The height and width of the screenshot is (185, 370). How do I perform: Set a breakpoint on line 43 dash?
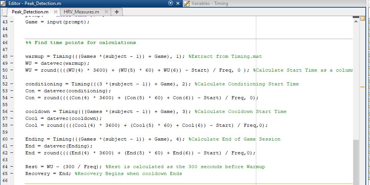12,22
